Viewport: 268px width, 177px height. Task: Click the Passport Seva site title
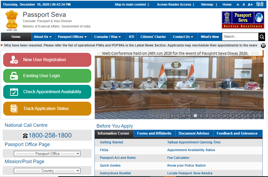(x=44, y=15)
